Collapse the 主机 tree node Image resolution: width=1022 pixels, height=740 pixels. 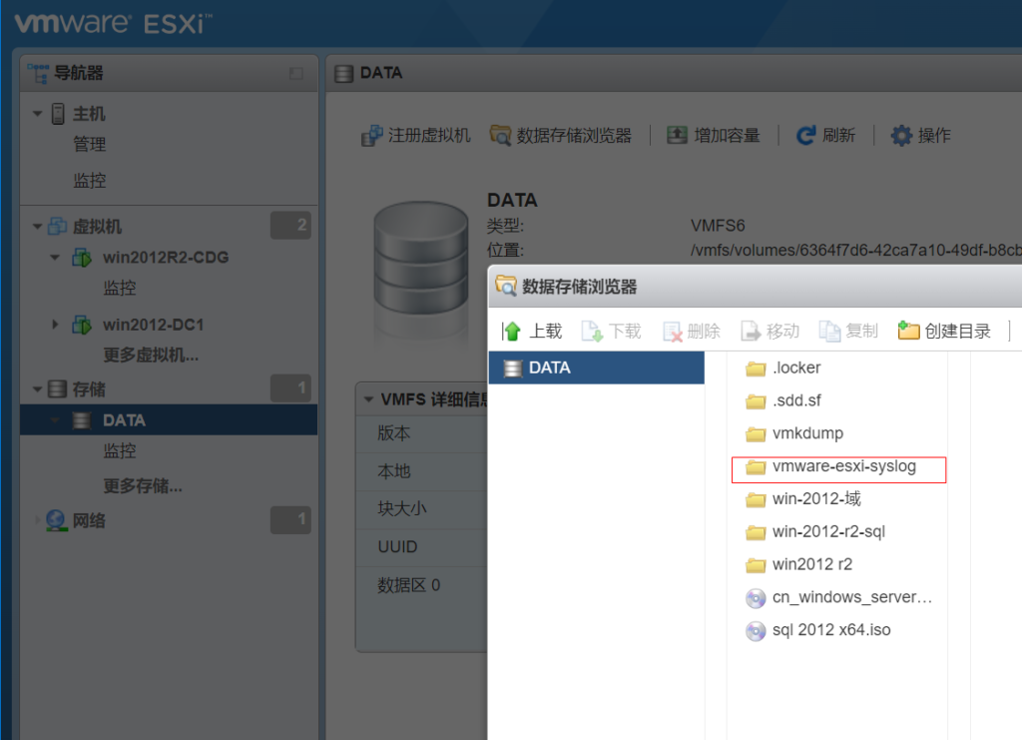37,114
